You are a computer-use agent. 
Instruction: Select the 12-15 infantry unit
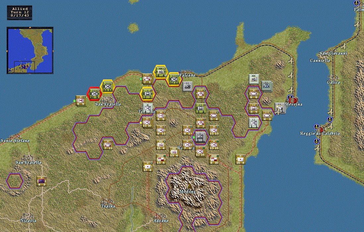pos(200,152)
